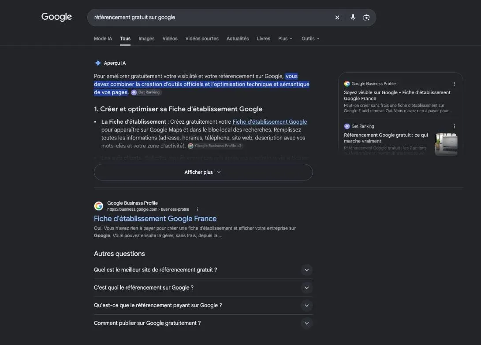
Task: Select the Tous tab
Action: pyautogui.click(x=125, y=39)
